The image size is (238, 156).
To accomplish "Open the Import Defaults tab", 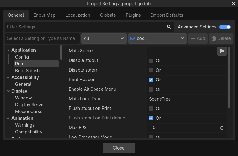I will [167, 15].
